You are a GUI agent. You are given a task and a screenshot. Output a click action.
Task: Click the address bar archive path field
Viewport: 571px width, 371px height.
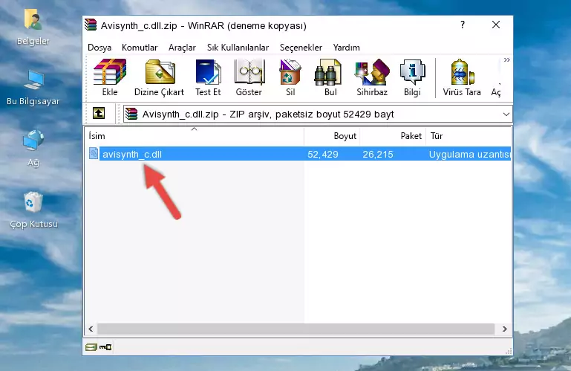click(318, 114)
